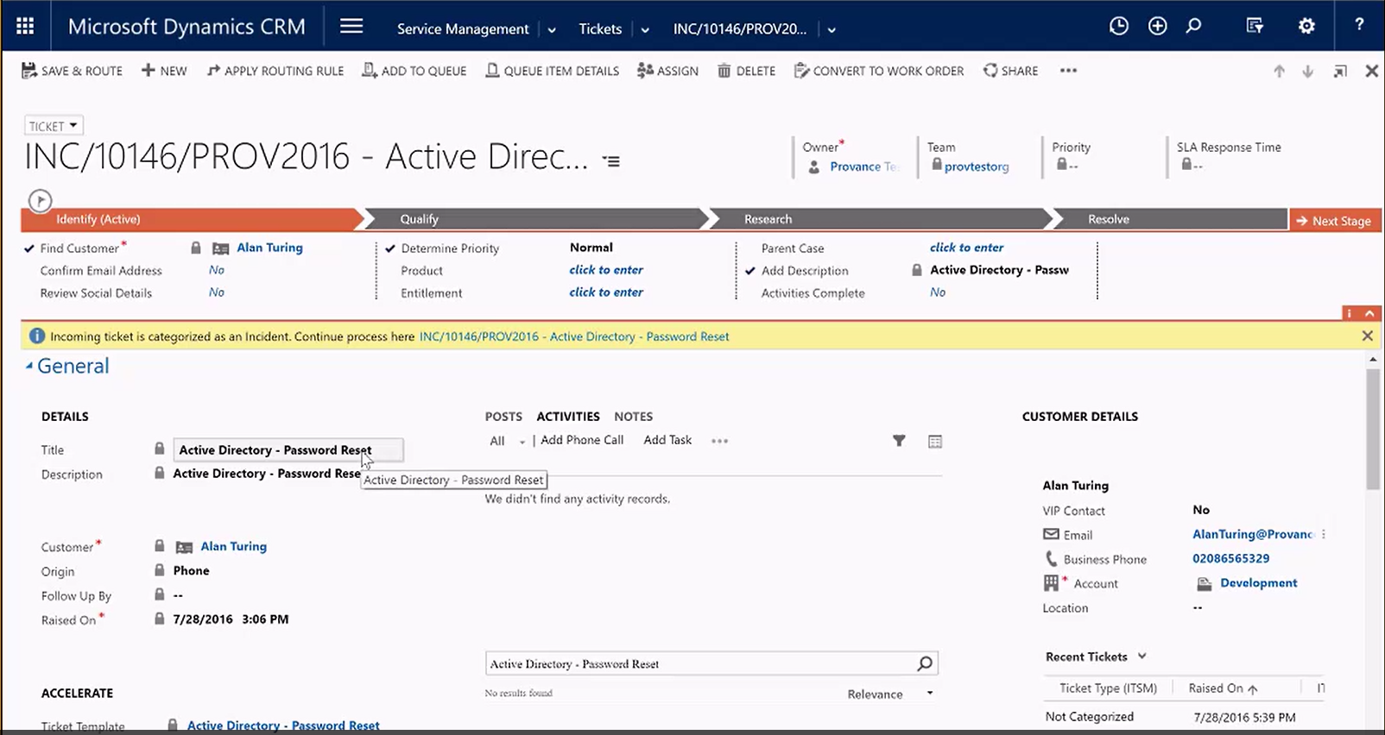Collapse the General section
The width and height of the screenshot is (1385, 735).
pos(29,366)
